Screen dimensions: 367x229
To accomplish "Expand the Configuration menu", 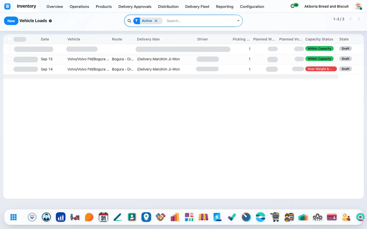I will 252,7.
